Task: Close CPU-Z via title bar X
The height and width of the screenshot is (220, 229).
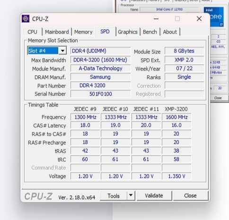Action: pyautogui.click(x=199, y=19)
